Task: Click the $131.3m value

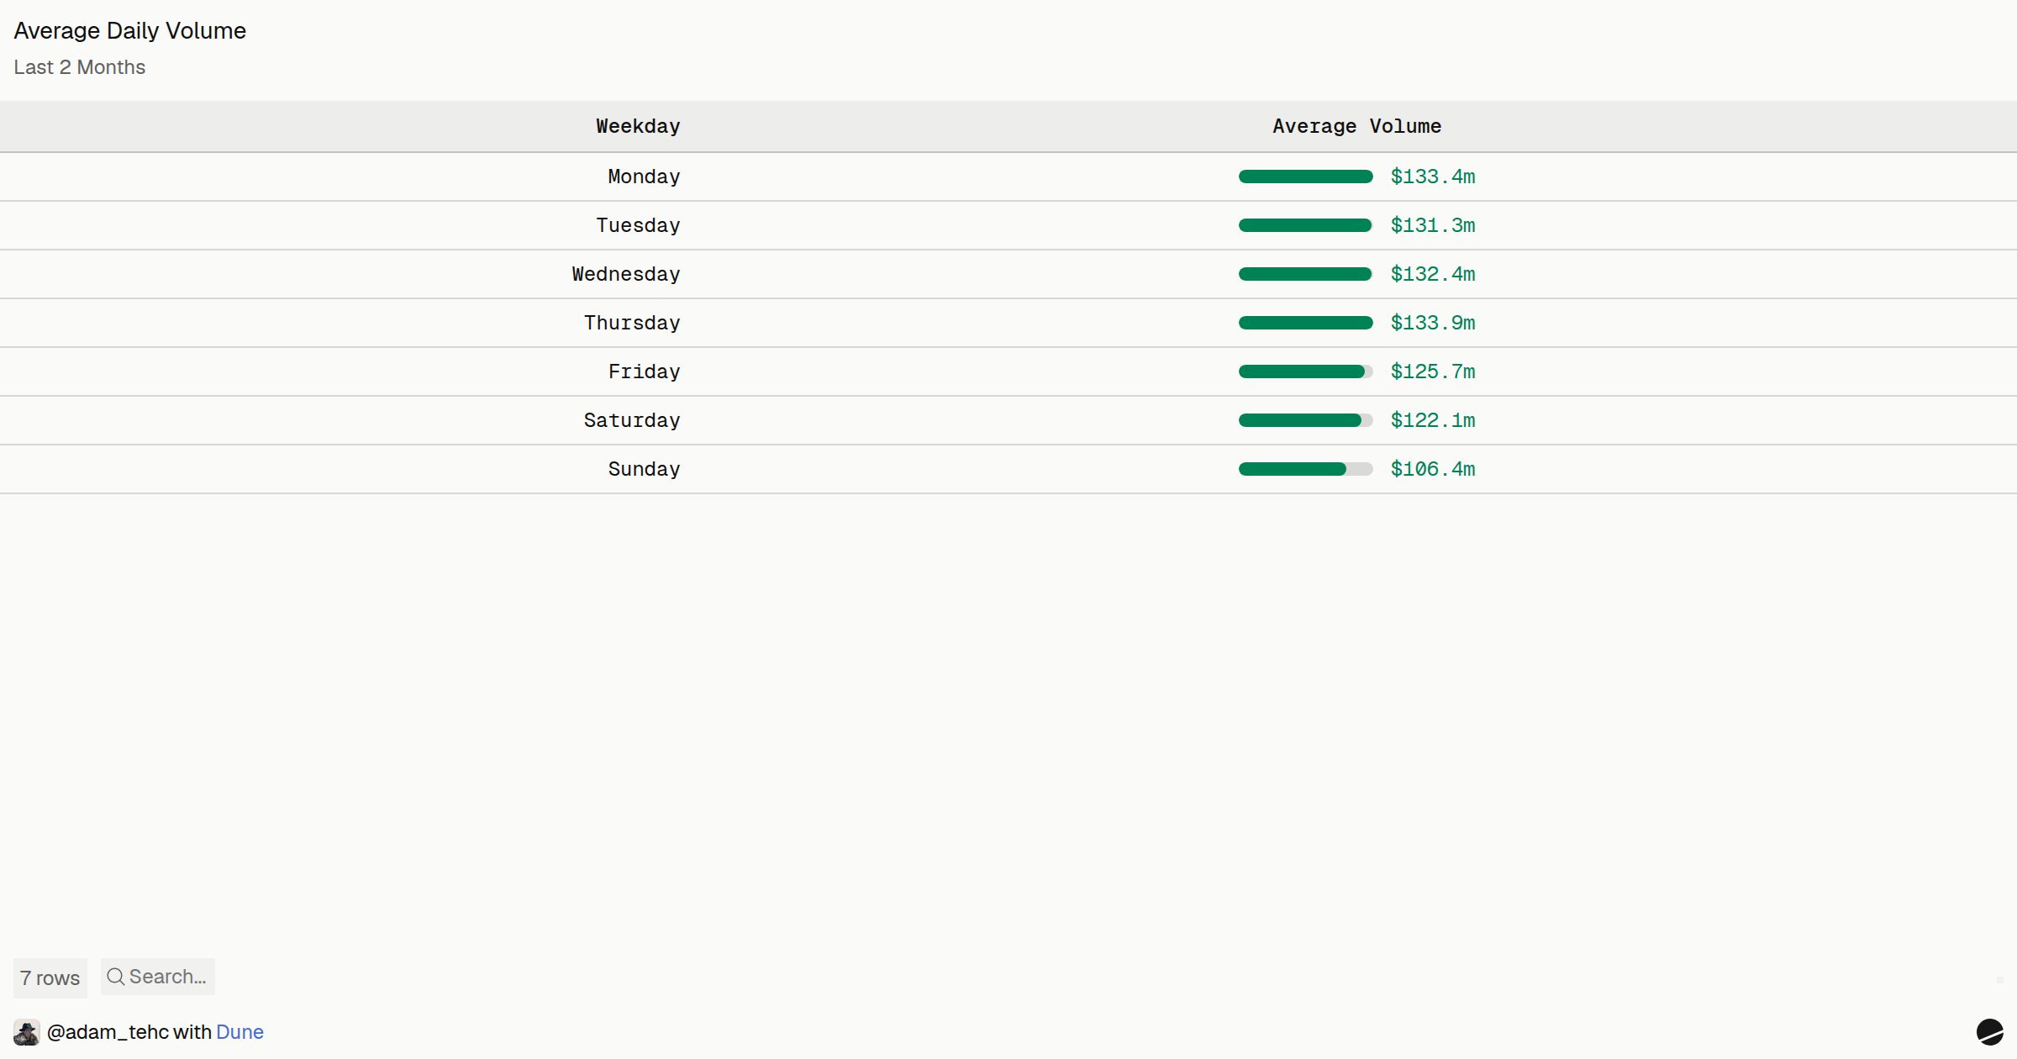Action: (x=1433, y=225)
